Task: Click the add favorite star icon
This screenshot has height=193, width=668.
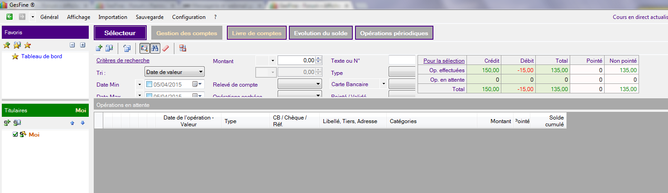Action: pos(6,45)
